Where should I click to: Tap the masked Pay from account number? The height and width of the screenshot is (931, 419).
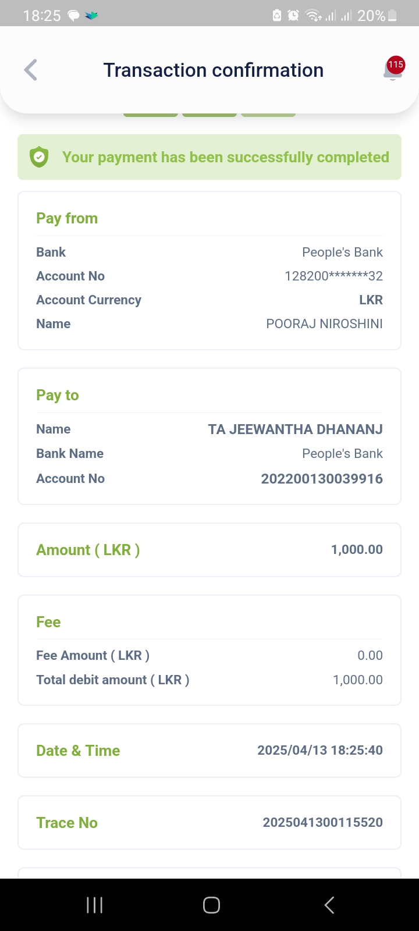333,276
